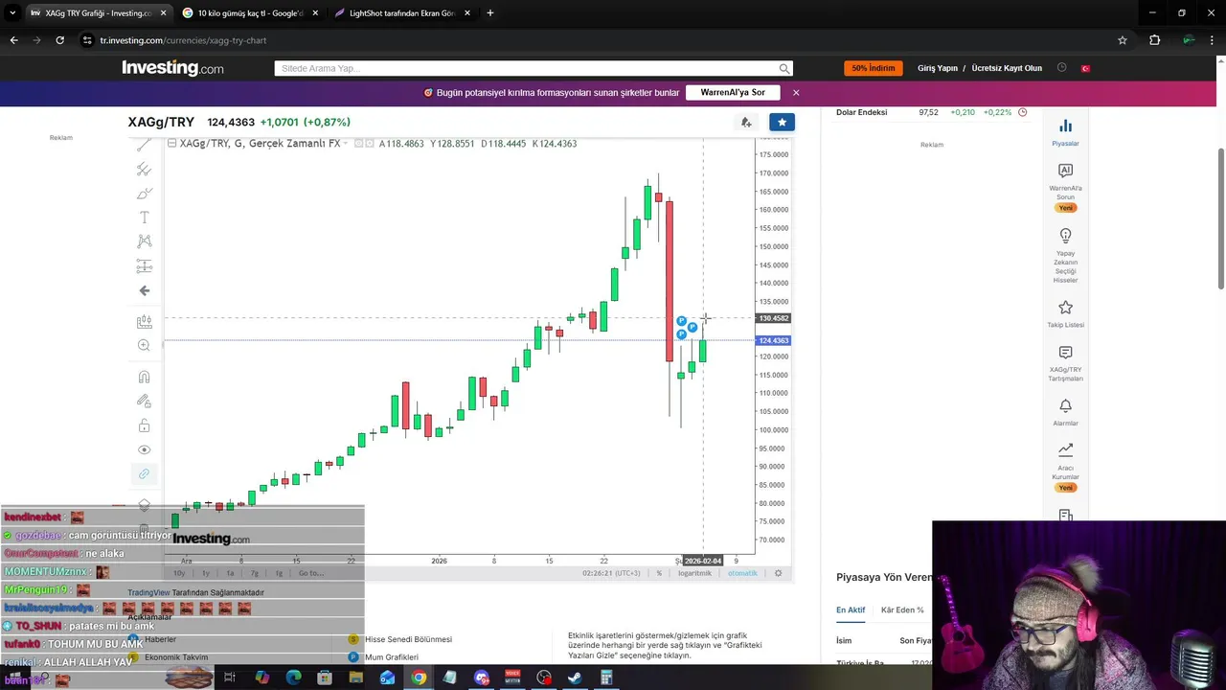Image resolution: width=1226 pixels, height=690 pixels.
Task: Toggle magnet mode on chart toolbar
Action: (x=144, y=377)
